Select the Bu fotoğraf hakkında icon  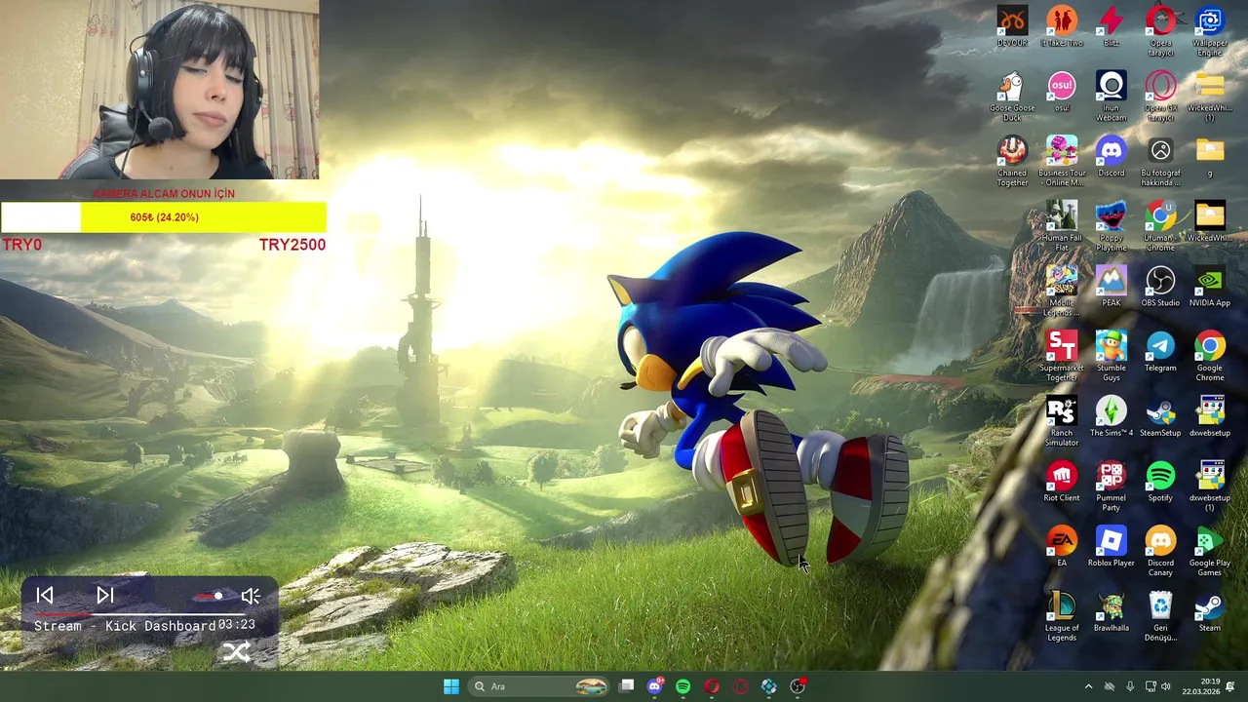pyautogui.click(x=1160, y=161)
